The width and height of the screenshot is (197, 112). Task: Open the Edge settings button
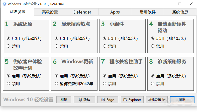[108, 100]
